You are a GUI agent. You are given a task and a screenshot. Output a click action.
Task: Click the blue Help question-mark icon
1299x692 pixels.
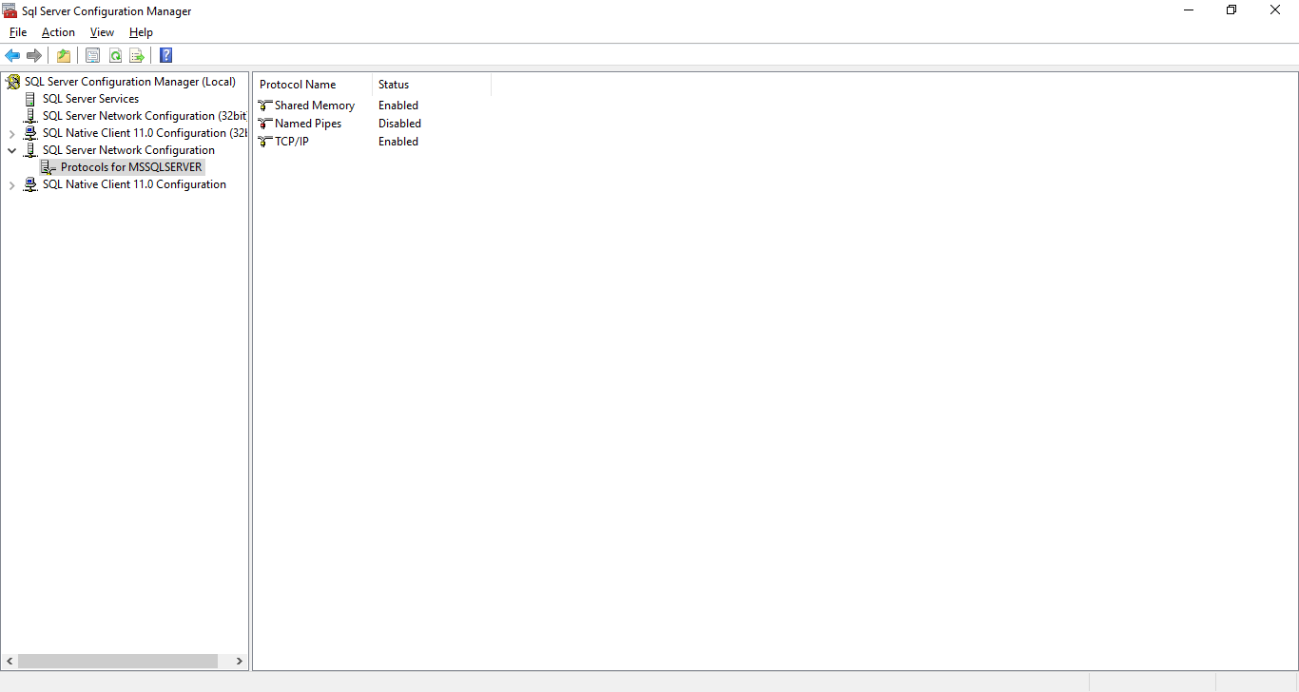pos(165,55)
